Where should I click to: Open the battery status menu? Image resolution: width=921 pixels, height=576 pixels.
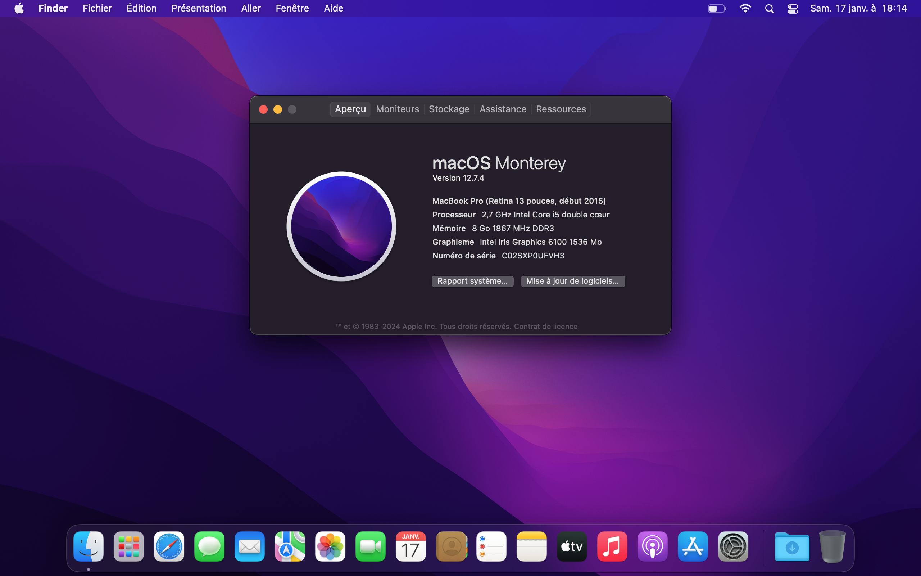coord(717,8)
